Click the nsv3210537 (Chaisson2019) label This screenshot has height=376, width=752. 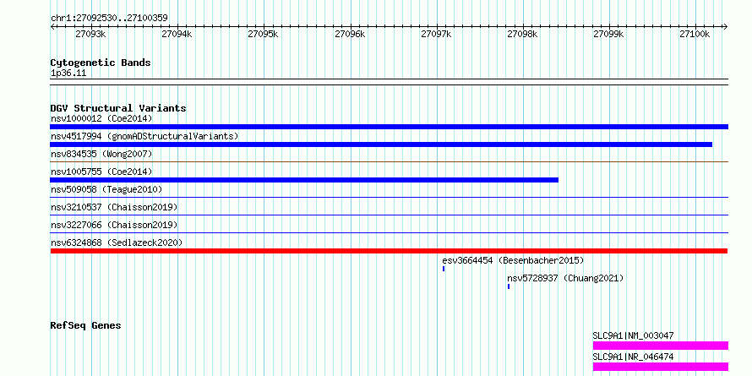click(x=114, y=207)
